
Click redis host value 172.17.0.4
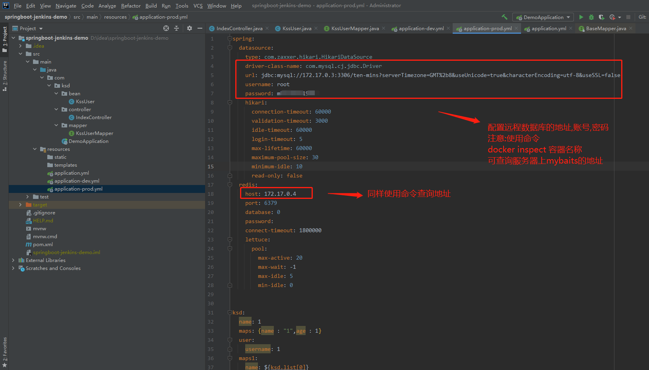point(280,194)
